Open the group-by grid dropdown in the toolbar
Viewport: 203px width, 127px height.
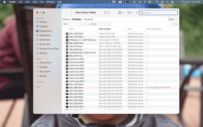[x=121, y=13]
